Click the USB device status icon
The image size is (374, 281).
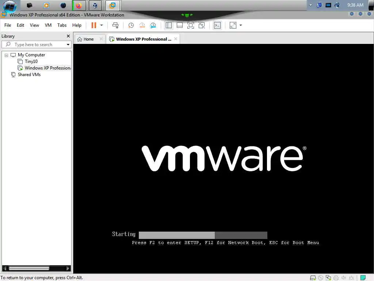(351, 278)
